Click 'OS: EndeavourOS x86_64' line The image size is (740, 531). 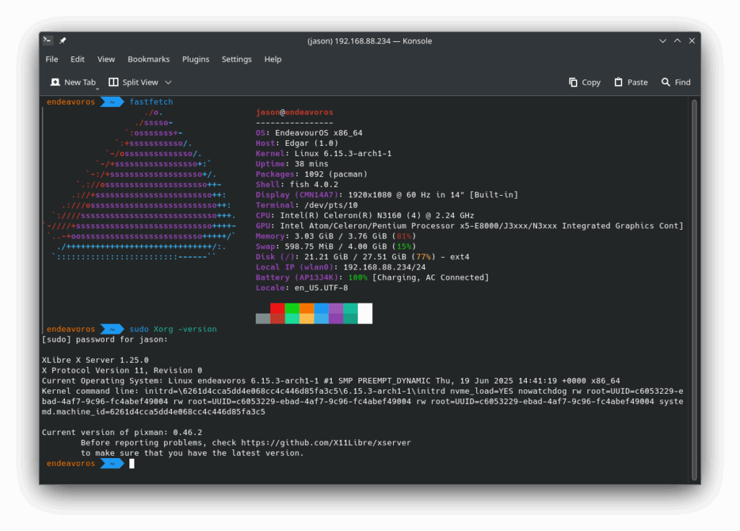[309, 133]
